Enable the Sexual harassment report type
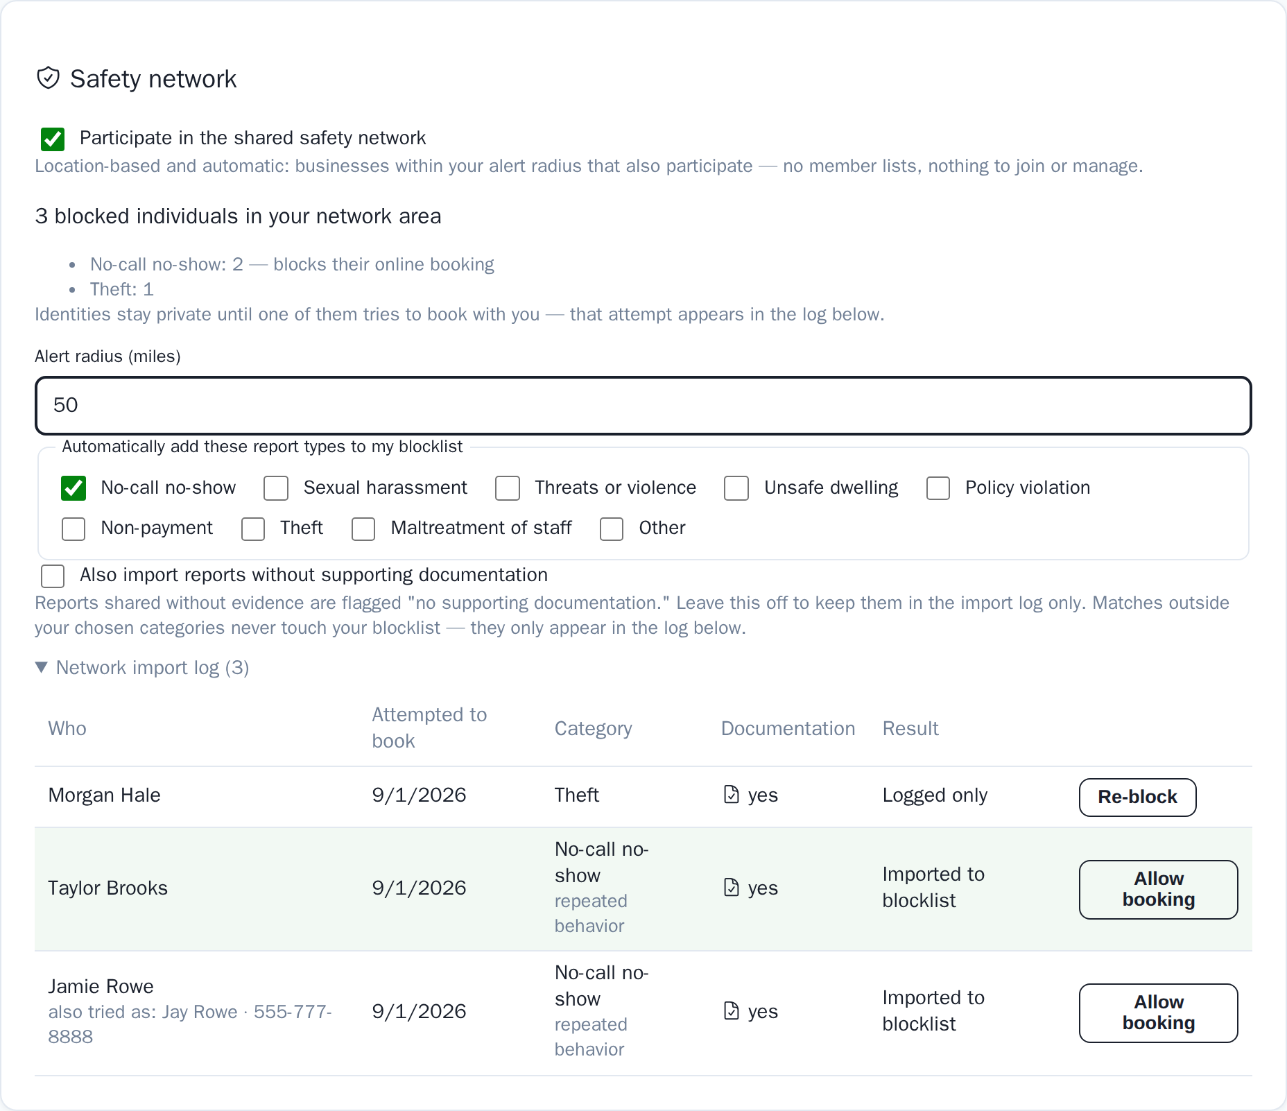 276,488
